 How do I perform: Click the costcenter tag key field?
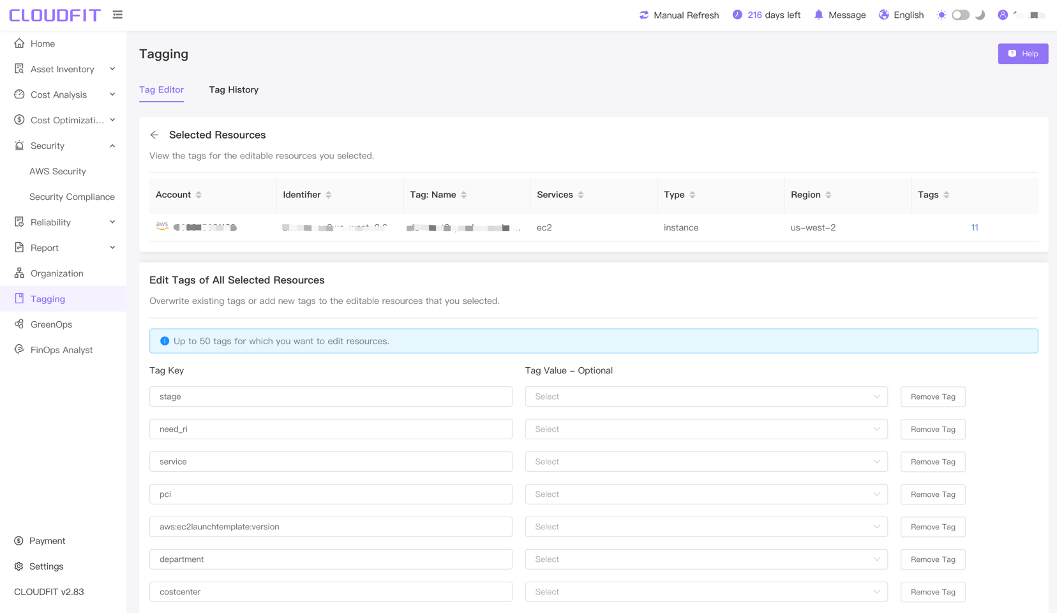(331, 592)
